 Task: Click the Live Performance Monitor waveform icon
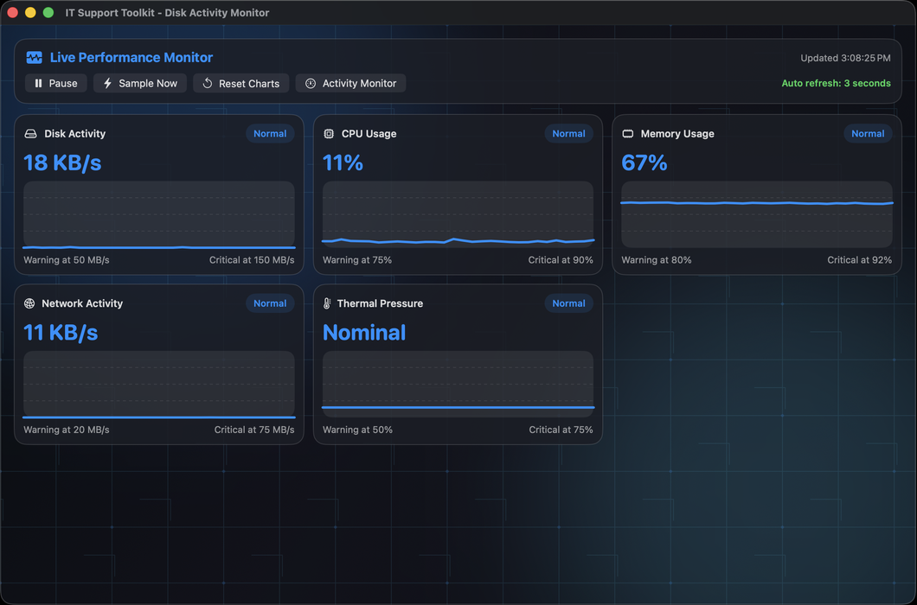34,57
